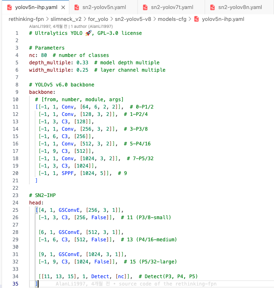
Task: Click GSConvE on line 28
Action: click(x=69, y=232)
